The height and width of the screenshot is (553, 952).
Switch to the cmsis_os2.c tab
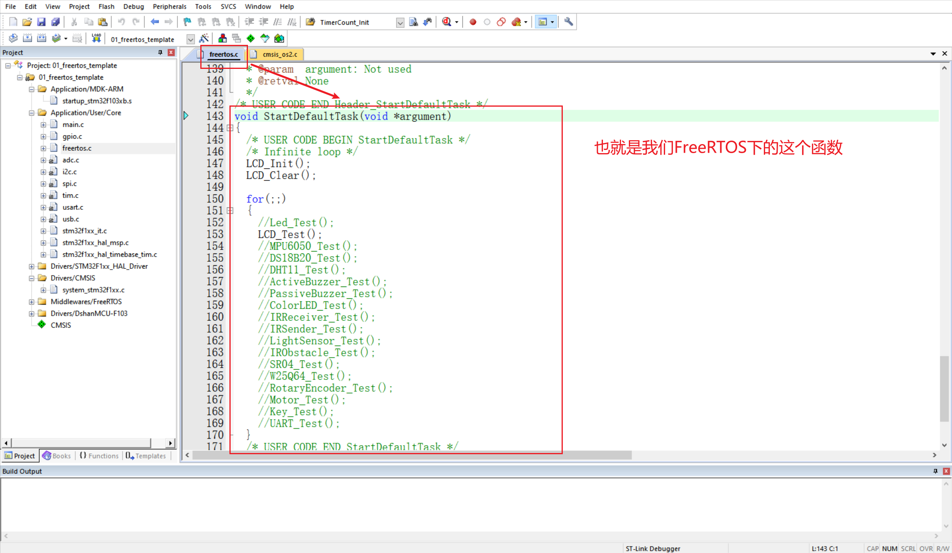(279, 54)
